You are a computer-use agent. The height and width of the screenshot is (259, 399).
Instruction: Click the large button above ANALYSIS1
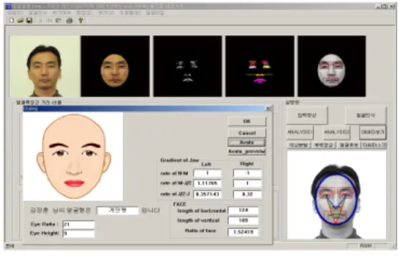[307, 115]
